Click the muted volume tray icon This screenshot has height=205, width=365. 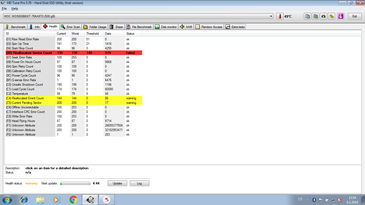point(340,200)
